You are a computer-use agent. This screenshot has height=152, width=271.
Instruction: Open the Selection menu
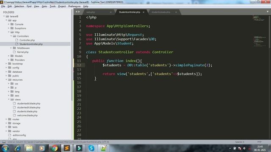coord(19,6)
